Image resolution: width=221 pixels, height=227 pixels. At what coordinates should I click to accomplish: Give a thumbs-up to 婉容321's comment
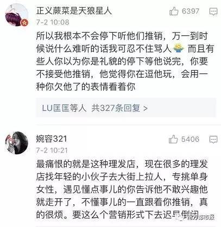click(173, 140)
